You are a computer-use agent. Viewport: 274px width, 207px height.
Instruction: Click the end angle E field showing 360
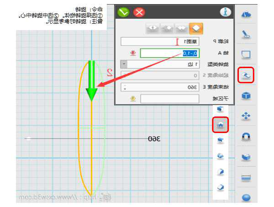click(x=160, y=87)
